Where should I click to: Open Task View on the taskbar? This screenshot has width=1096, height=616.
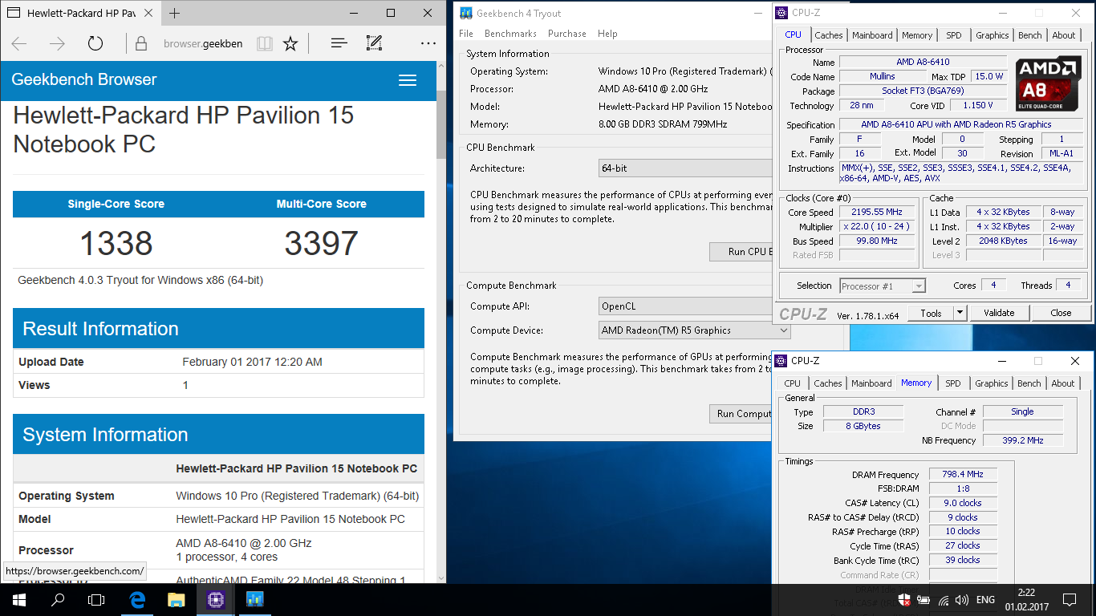[x=96, y=599]
